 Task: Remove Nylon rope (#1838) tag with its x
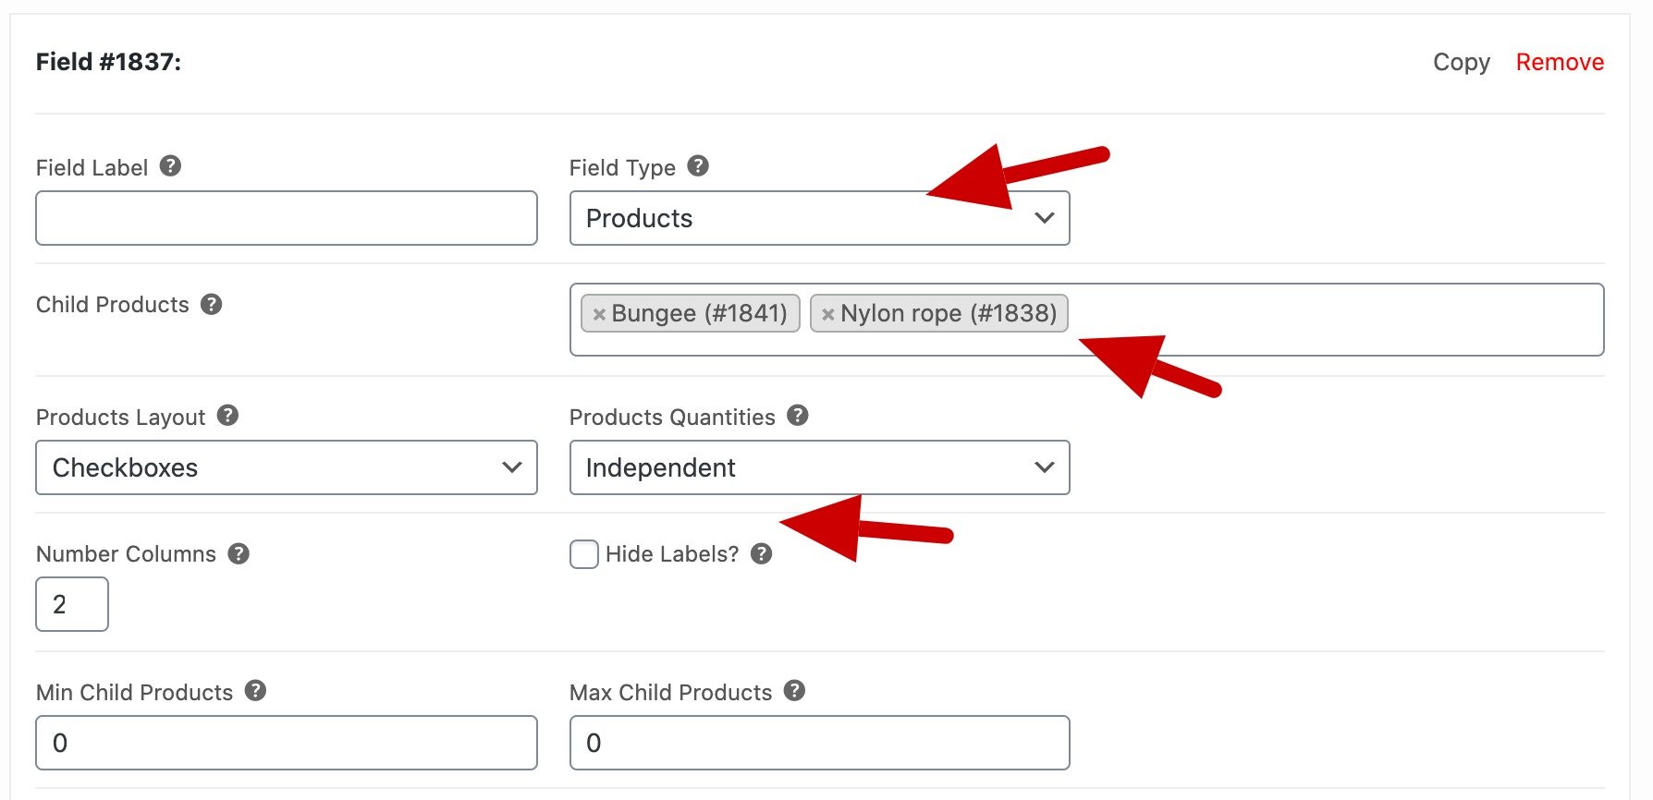coord(828,314)
